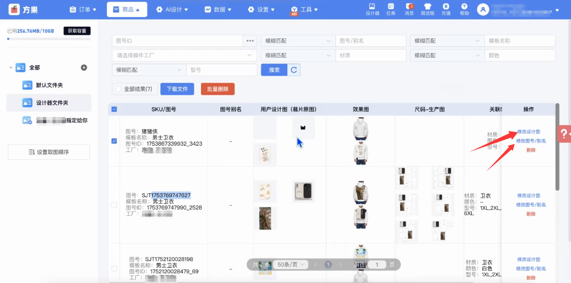Open the 任务 tasks icon
The image size is (571, 283).
pyautogui.click(x=391, y=9)
